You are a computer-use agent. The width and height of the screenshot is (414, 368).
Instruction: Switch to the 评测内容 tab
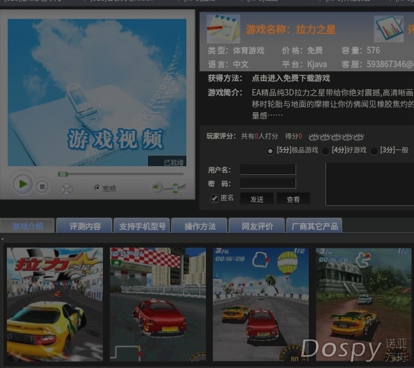(x=85, y=226)
